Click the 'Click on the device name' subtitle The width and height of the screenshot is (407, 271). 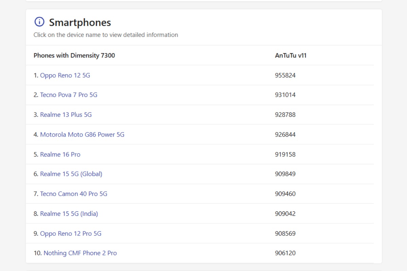click(106, 35)
